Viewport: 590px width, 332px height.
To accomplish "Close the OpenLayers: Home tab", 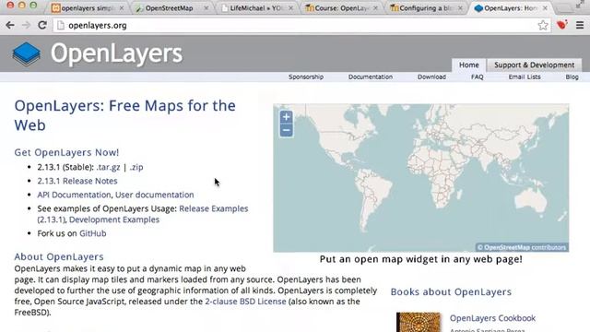I will coord(545,8).
